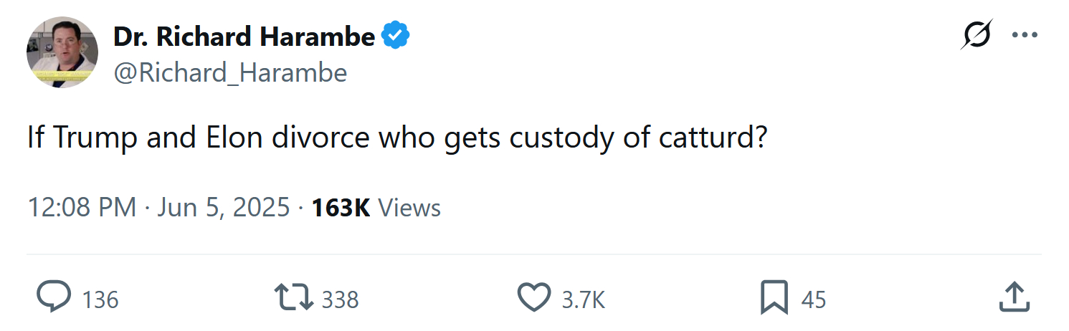Click the tweet text about catturd custody
Viewport: 1069px width, 331px height.
click(396, 138)
